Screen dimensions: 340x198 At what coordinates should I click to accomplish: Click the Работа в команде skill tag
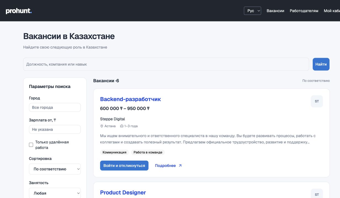point(148,152)
